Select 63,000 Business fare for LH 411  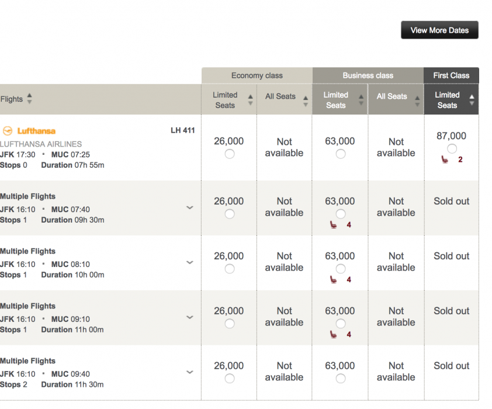tap(341, 154)
